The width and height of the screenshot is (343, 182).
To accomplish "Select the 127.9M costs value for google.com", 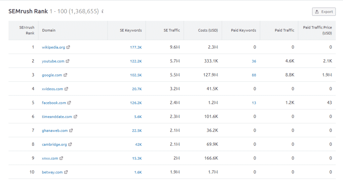I will click(210, 75).
